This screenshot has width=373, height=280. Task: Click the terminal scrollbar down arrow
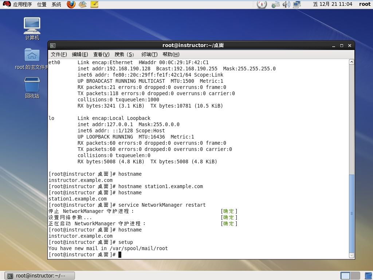click(352, 256)
